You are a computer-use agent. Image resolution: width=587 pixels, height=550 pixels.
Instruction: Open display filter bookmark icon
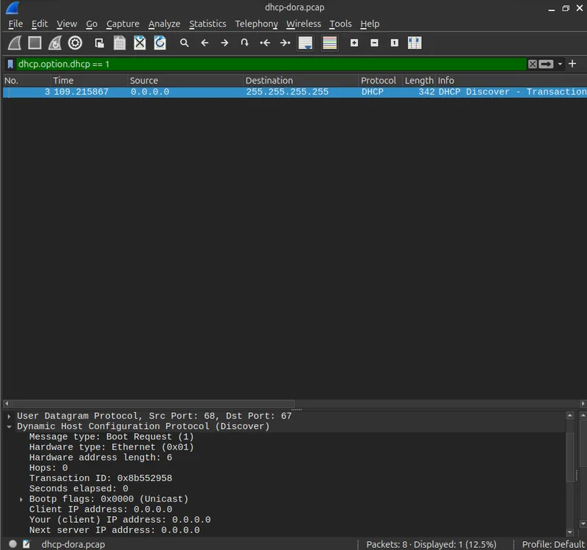[10, 64]
